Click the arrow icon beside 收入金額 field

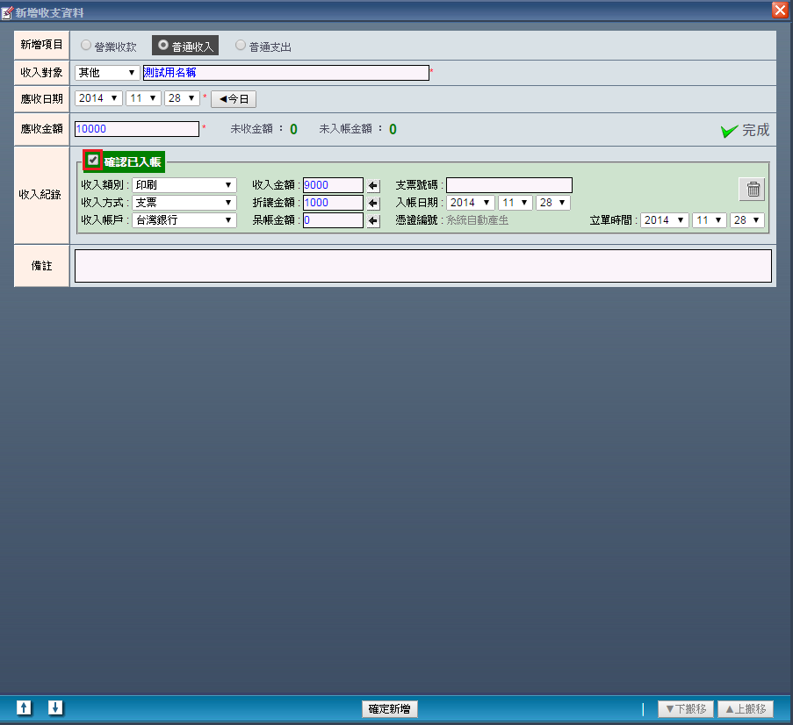click(x=373, y=185)
